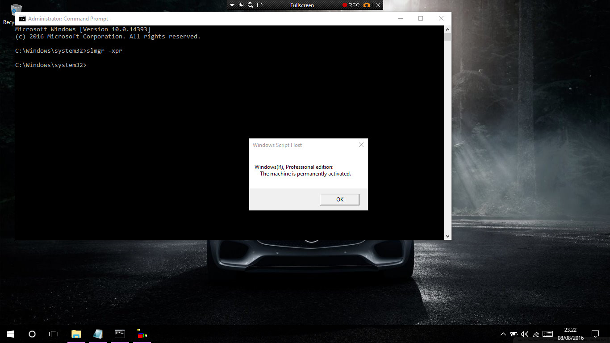610x343 pixels.
Task: Close the Windows Script Host dialog
Action: tap(361, 145)
